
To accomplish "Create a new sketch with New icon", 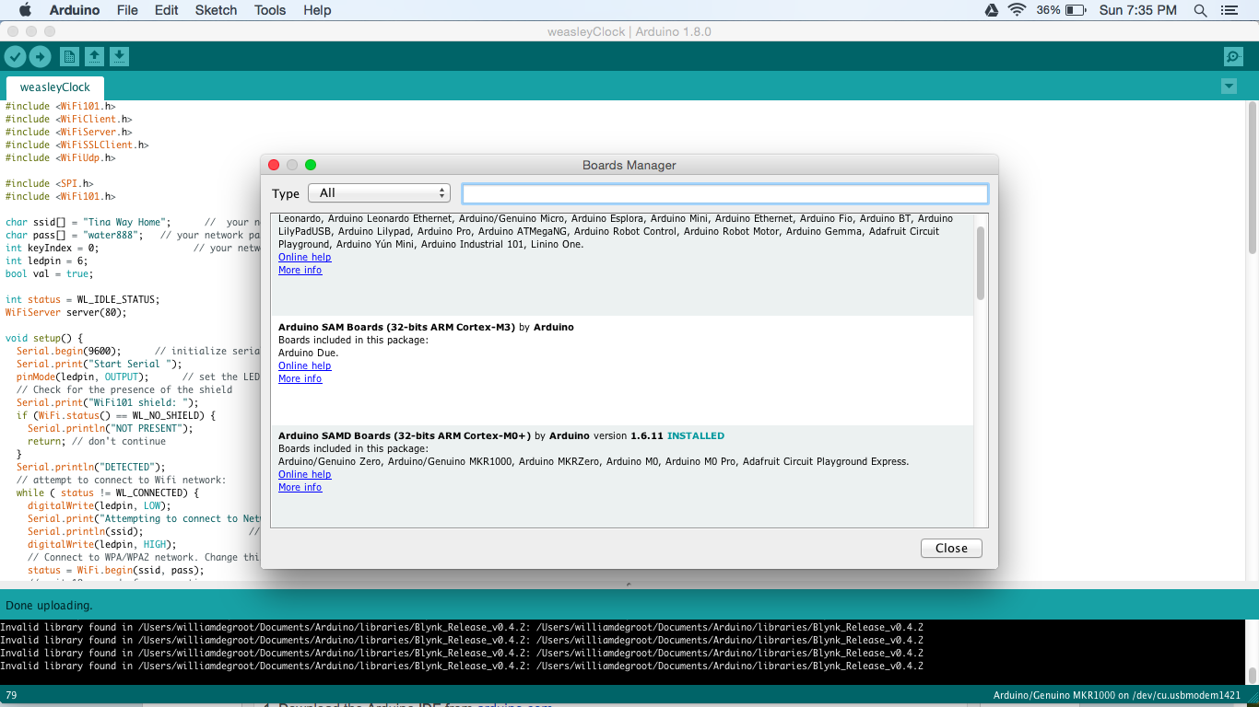I will [x=69, y=57].
